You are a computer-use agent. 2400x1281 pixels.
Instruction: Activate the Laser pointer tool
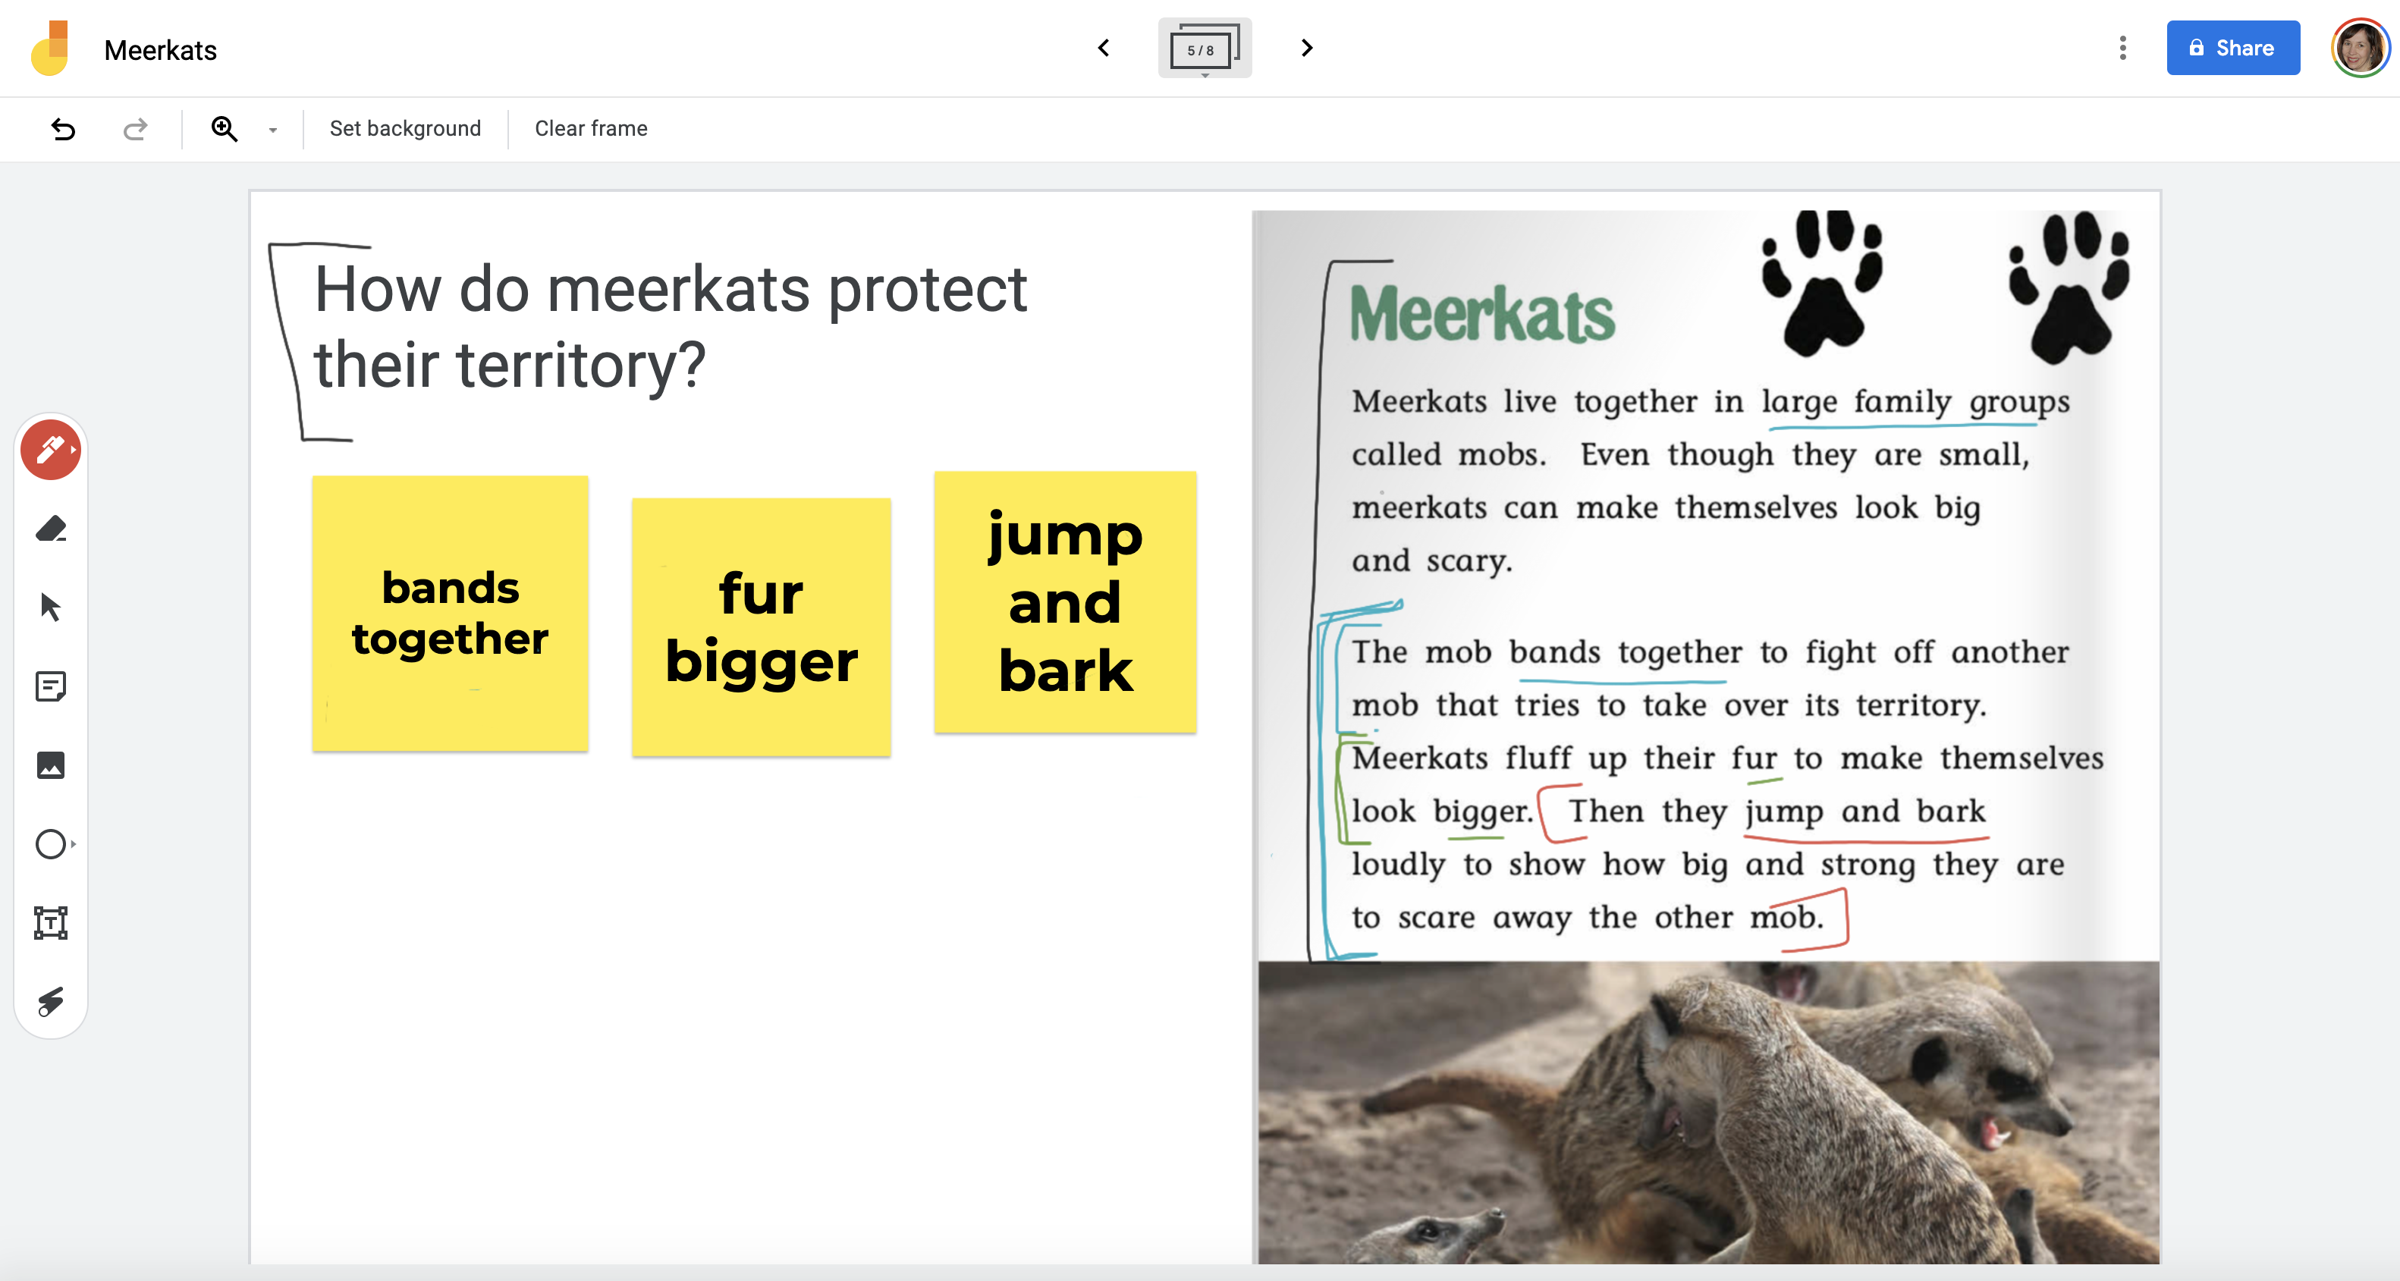(x=50, y=1001)
